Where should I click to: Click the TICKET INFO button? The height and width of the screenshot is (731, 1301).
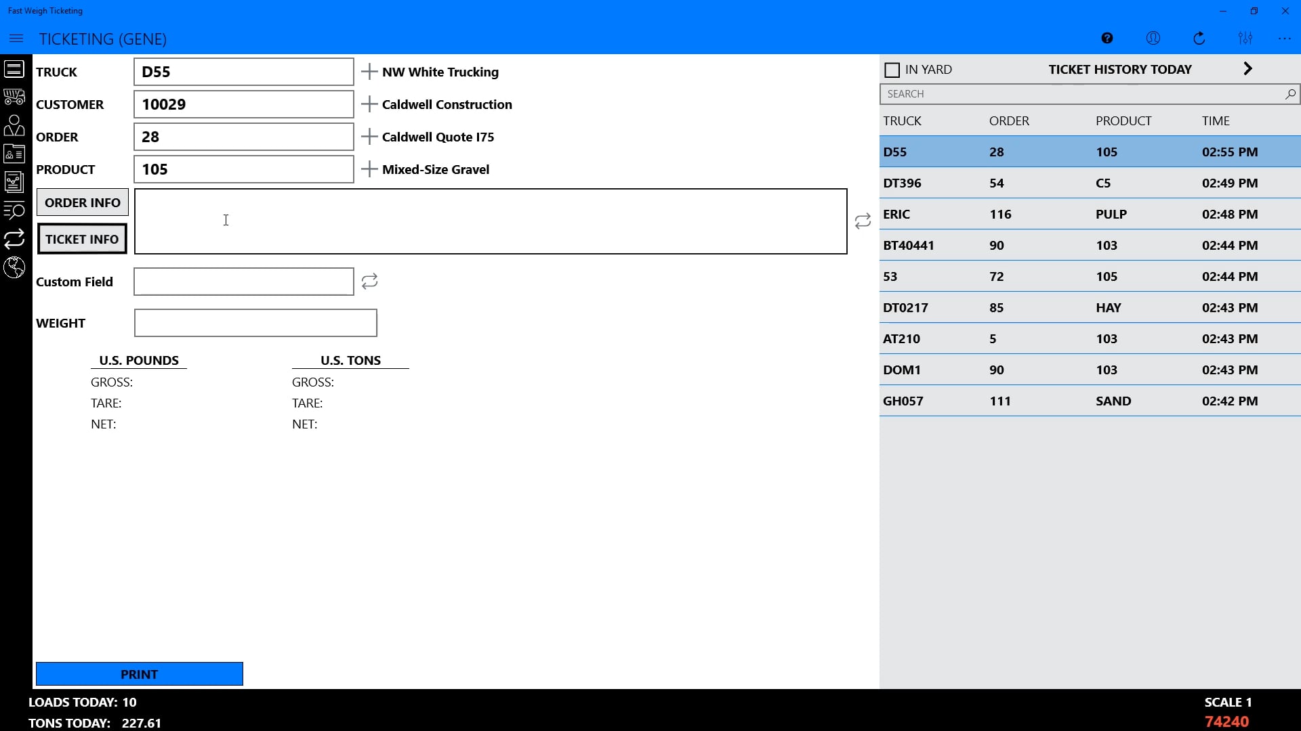click(x=82, y=239)
